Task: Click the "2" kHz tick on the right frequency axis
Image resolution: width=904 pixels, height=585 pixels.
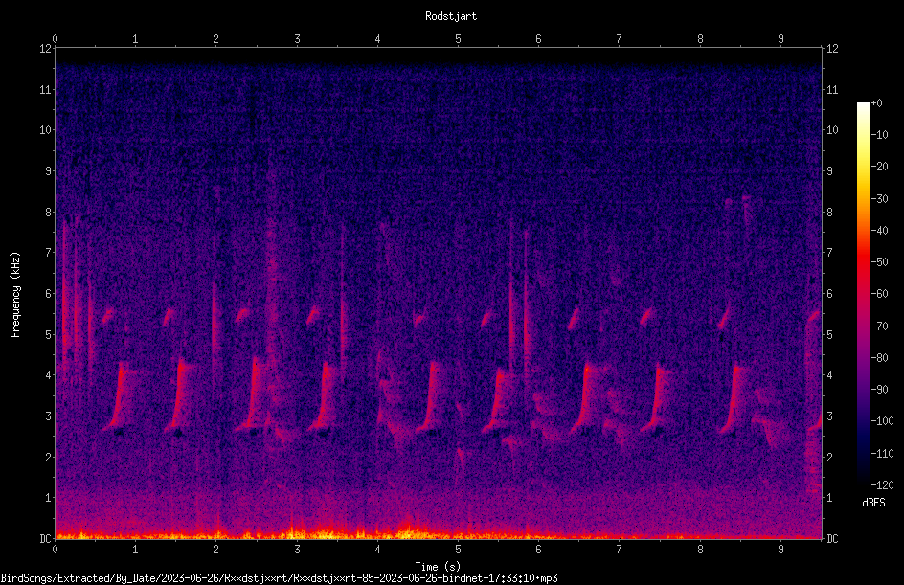Action: [829, 457]
